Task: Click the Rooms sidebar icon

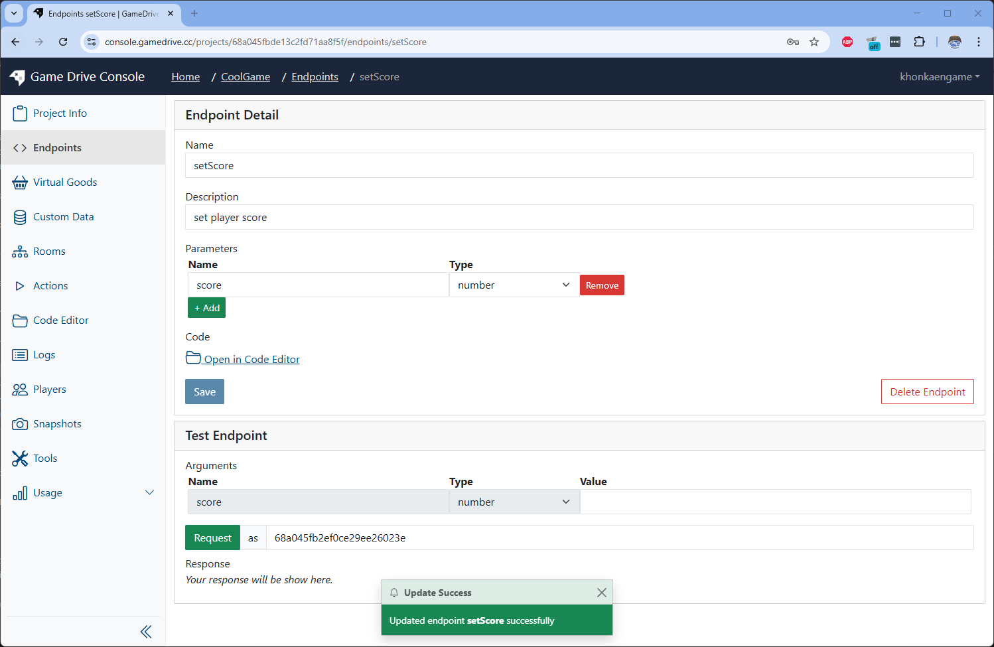Action: coord(20,251)
